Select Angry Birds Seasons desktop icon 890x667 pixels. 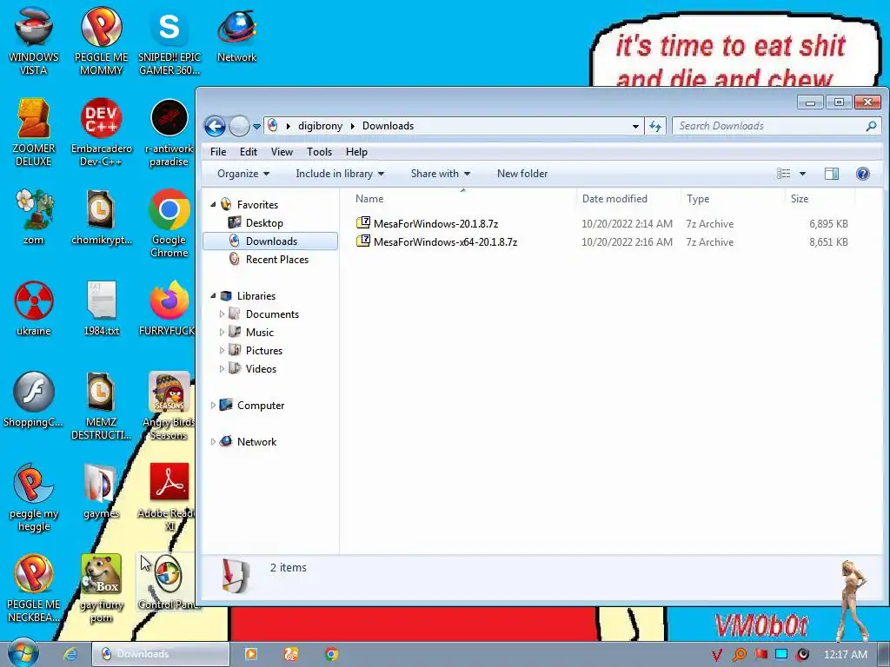click(169, 406)
